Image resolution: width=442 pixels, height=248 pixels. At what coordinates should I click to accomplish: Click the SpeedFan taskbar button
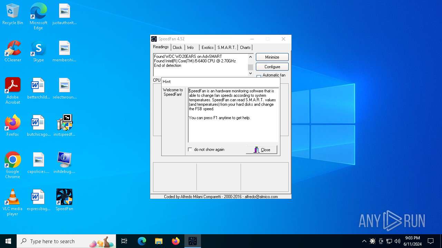(x=193, y=241)
